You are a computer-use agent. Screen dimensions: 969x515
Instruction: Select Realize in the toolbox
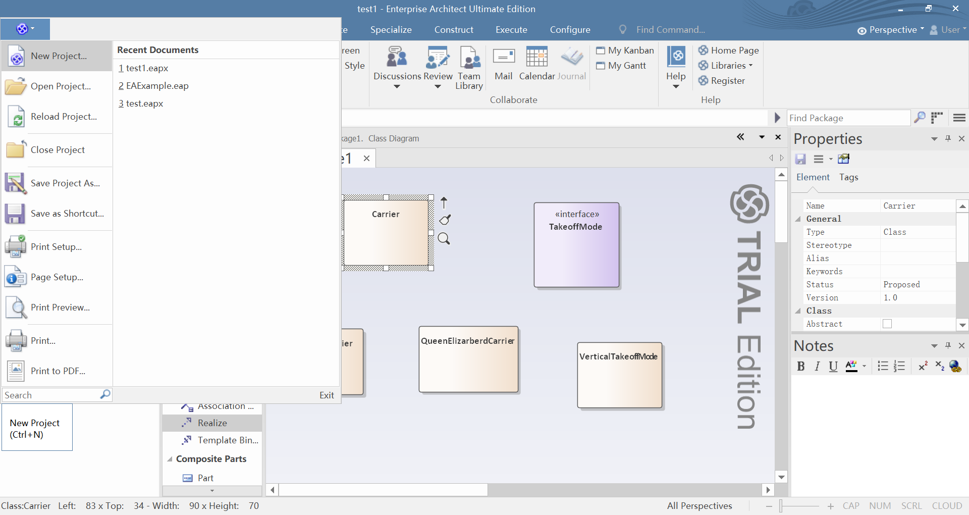pyautogui.click(x=212, y=423)
